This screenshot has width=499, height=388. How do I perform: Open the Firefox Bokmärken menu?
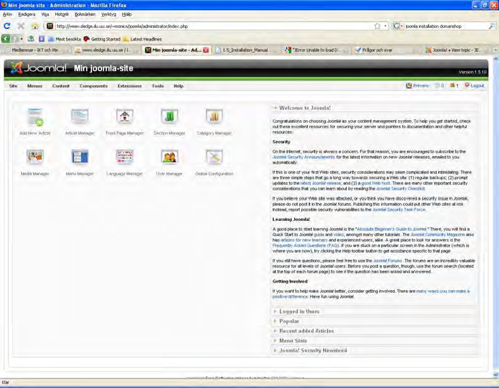point(85,15)
